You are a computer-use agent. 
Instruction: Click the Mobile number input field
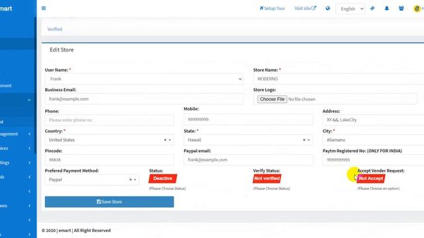click(248, 120)
